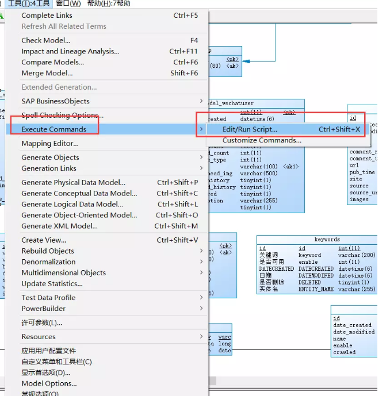Click crawled column in bottom table

point(344,352)
